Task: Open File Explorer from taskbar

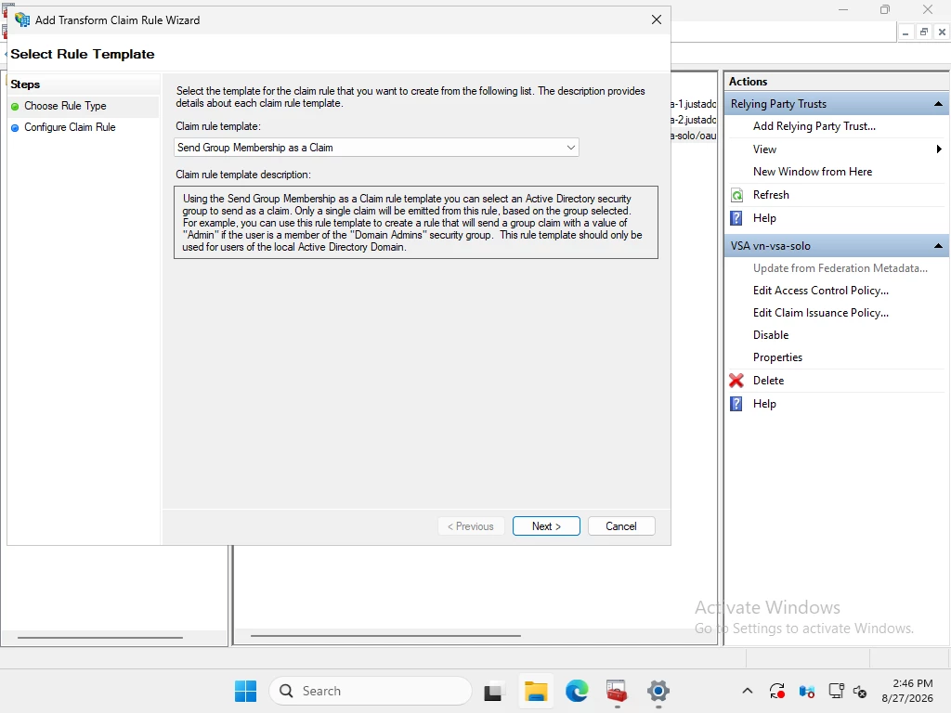Action: click(x=536, y=691)
